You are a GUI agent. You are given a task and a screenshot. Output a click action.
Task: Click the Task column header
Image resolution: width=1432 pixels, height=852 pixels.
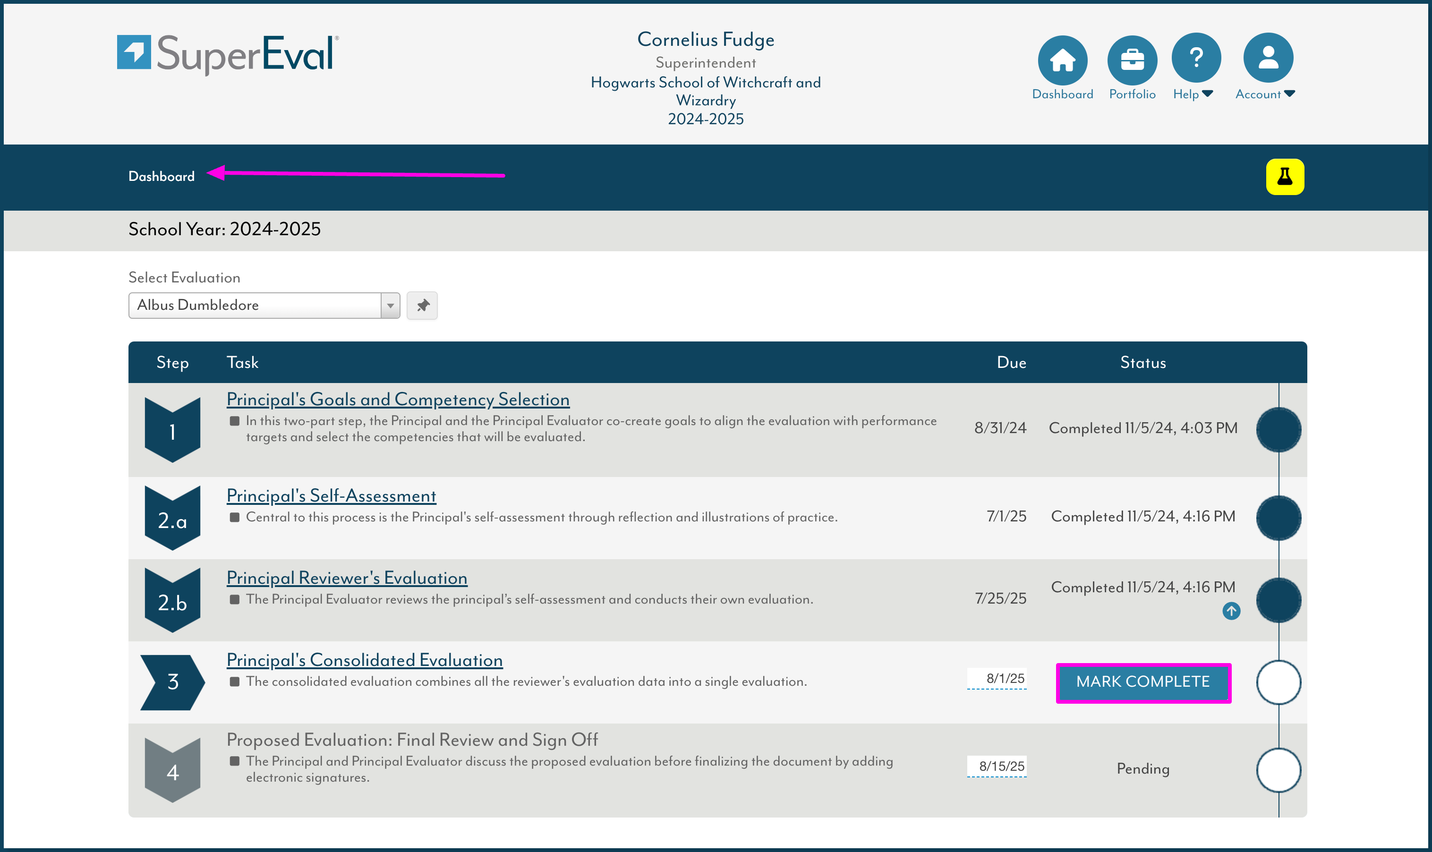coord(242,362)
